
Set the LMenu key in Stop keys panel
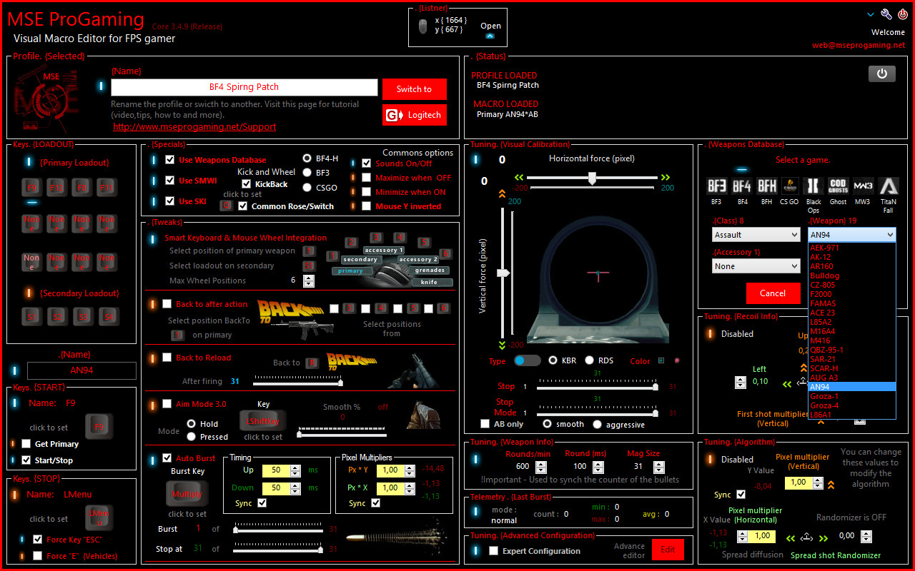(x=99, y=517)
